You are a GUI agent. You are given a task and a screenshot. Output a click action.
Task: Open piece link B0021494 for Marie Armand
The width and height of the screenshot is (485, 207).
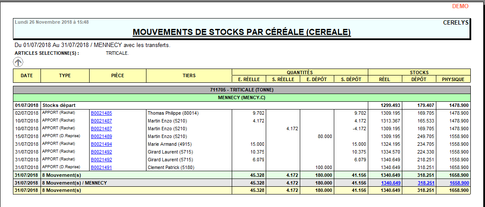click(101, 144)
